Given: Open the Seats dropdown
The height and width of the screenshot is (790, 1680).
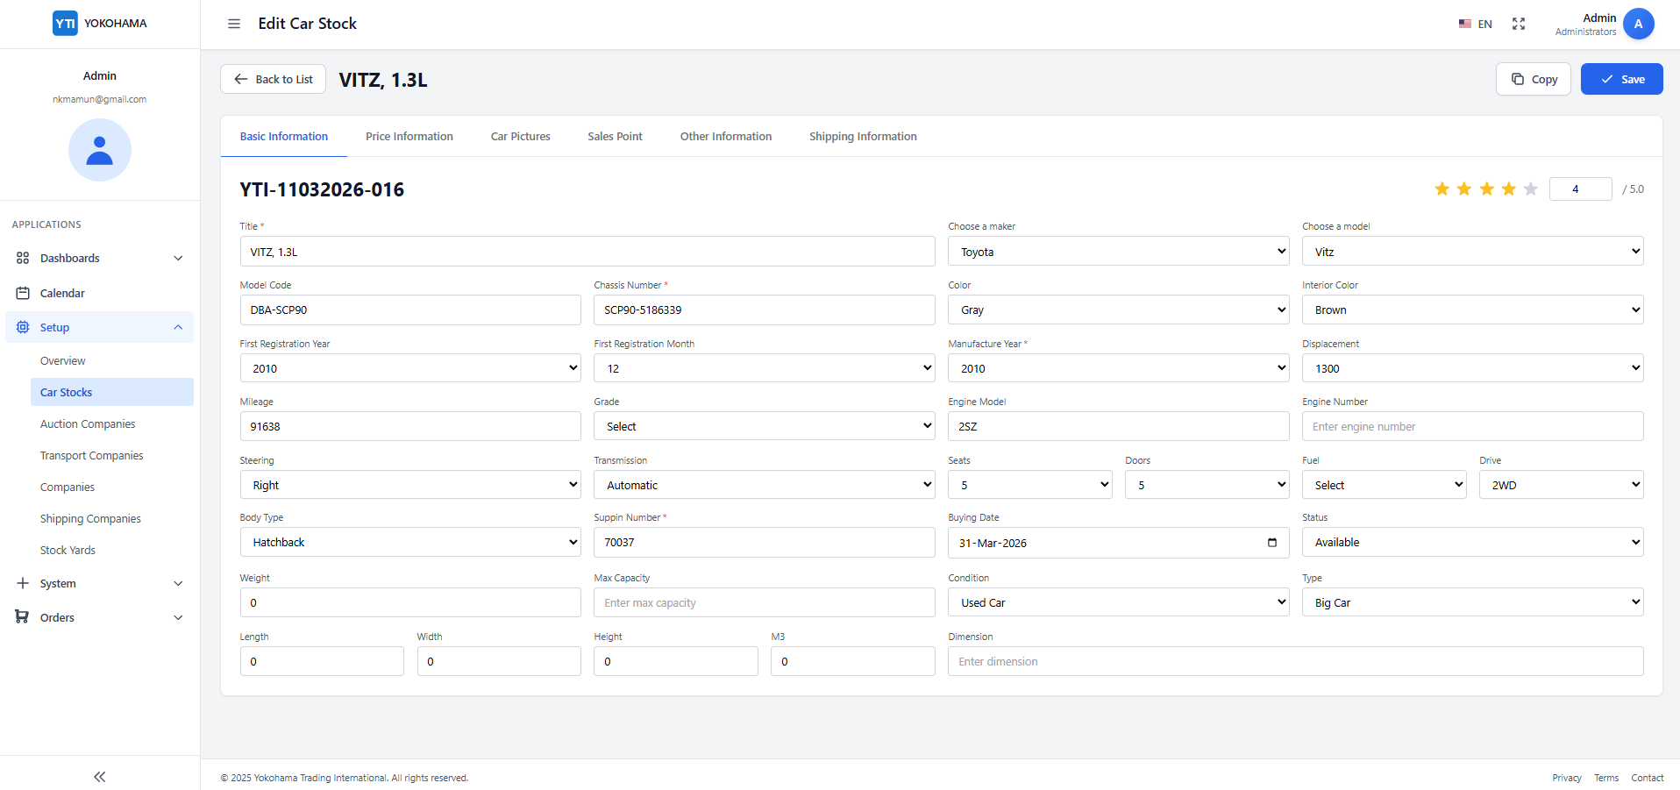Looking at the screenshot, I should tap(1029, 485).
